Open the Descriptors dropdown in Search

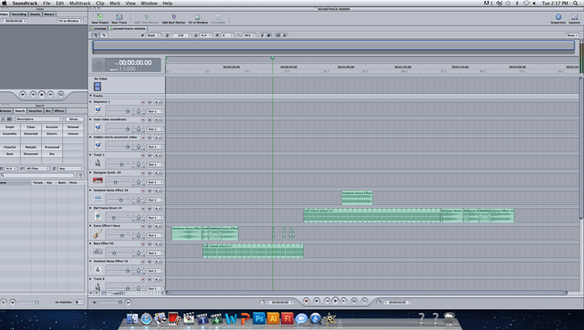(38, 119)
